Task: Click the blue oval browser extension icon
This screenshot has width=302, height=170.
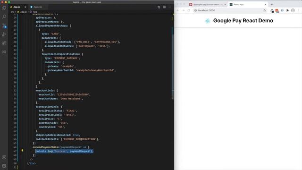Action: coord(282,10)
